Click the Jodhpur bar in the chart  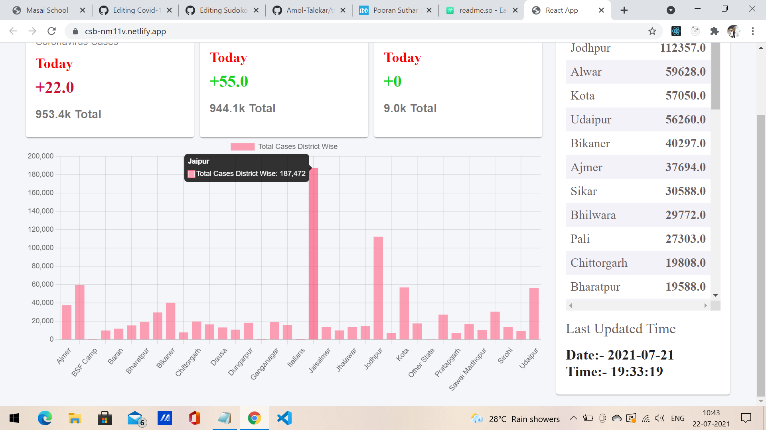pos(378,288)
